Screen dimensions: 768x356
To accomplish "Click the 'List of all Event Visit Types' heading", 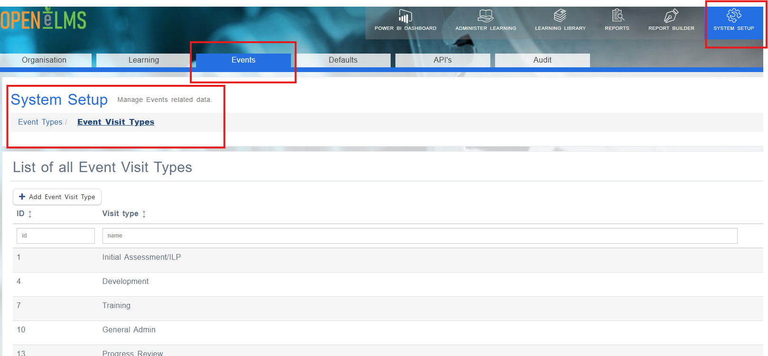I will (103, 167).
